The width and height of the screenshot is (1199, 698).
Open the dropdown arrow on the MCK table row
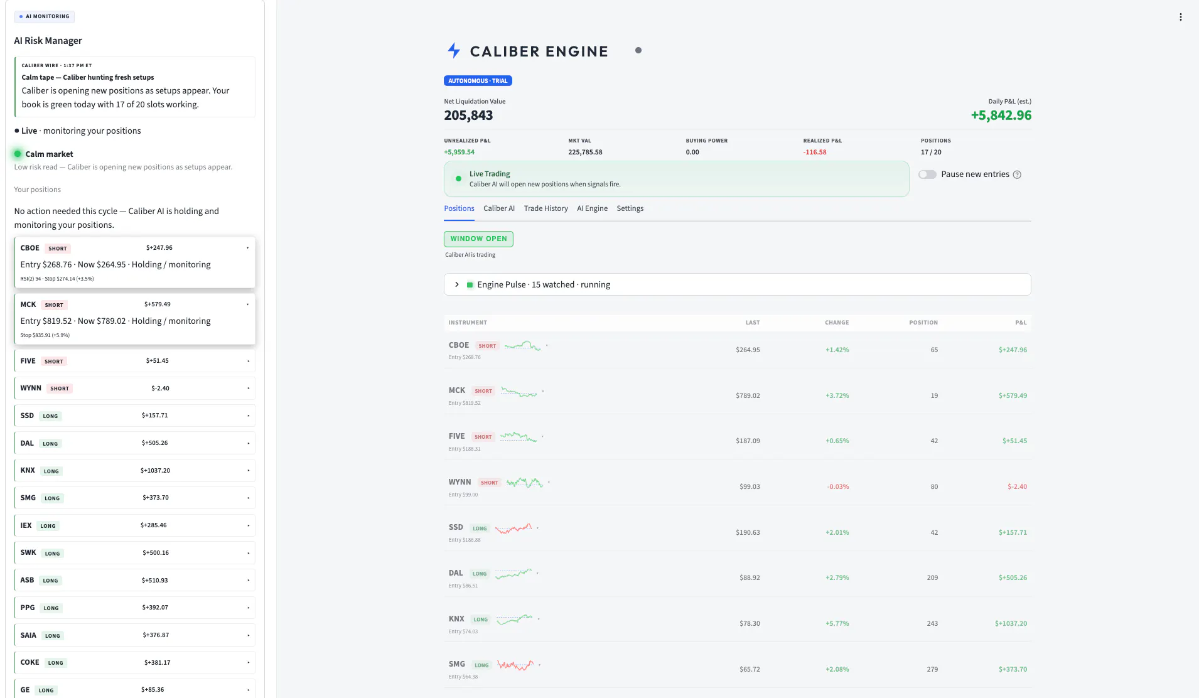[543, 391]
